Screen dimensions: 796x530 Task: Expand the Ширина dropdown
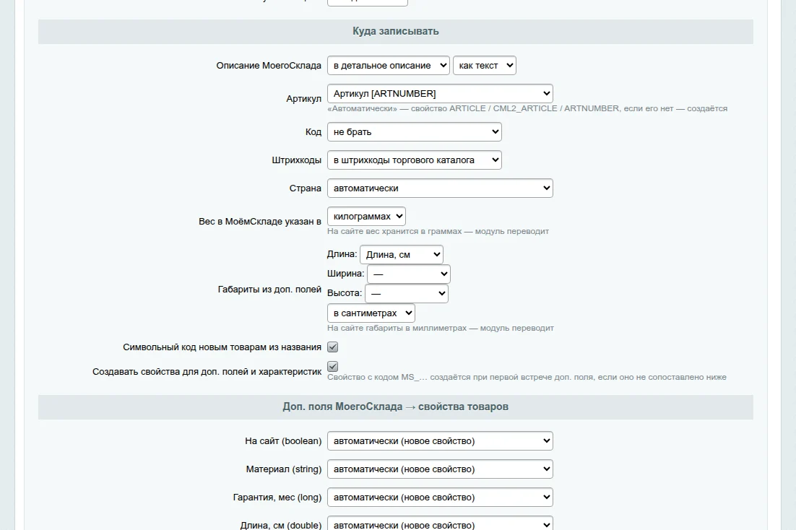(x=409, y=274)
